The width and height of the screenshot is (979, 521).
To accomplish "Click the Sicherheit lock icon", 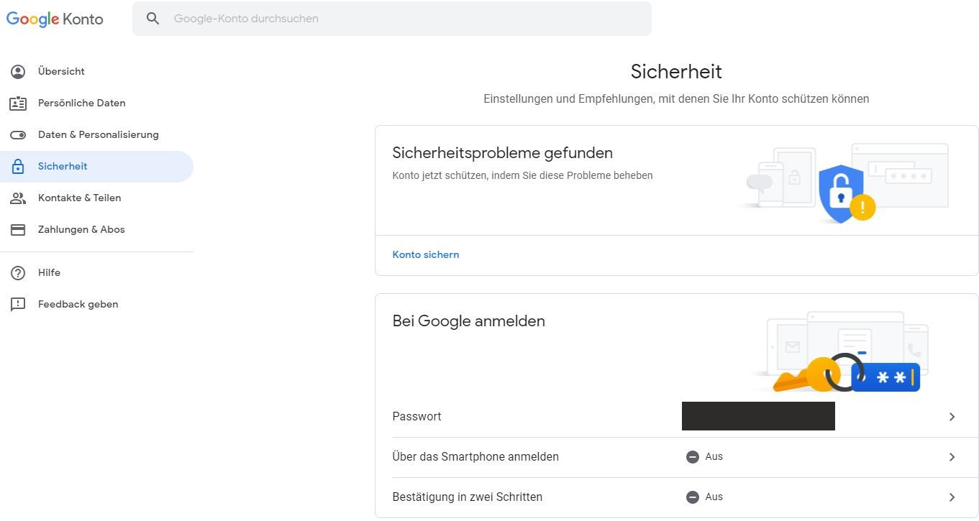I will [18, 166].
